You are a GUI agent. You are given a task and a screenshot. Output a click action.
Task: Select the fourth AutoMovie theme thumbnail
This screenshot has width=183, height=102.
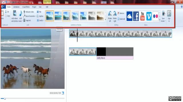tap(75, 16)
